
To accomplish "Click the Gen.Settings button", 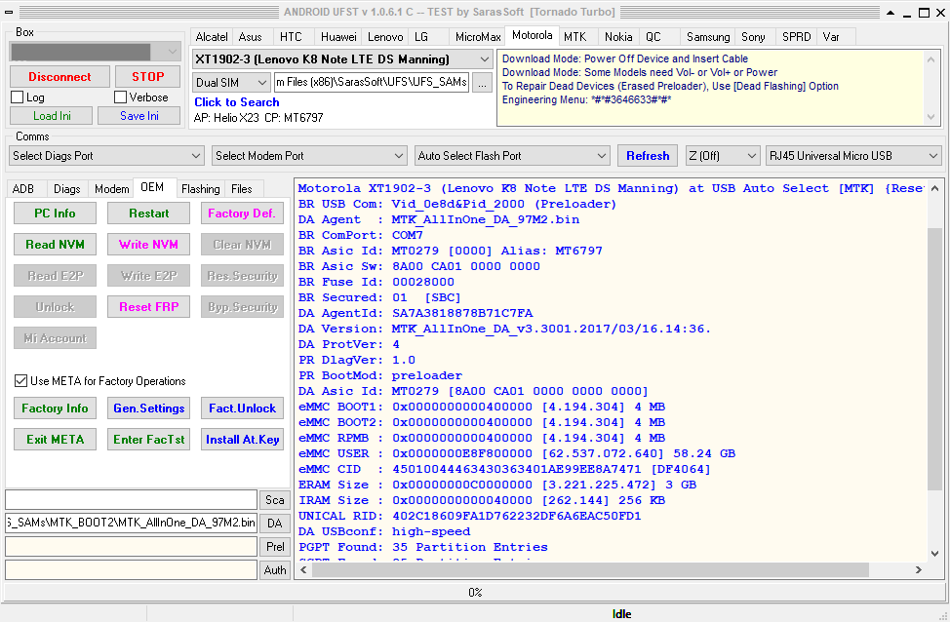I will (148, 408).
